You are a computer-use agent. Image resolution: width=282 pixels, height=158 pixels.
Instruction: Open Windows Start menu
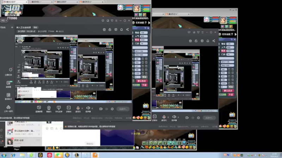point(4,155)
